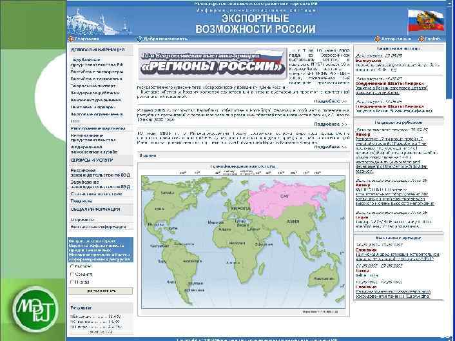Click the Авторизация icon in top bar

click(377, 39)
